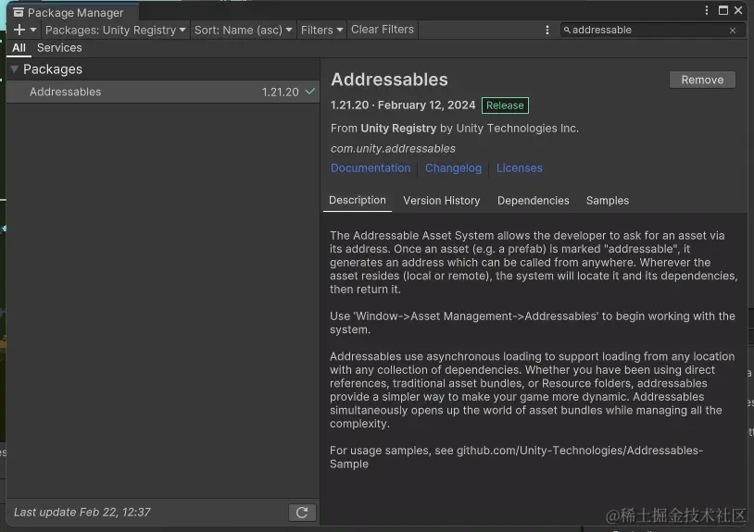The width and height of the screenshot is (754, 532).
Task: Open the Filters dropdown
Action: pyautogui.click(x=321, y=30)
